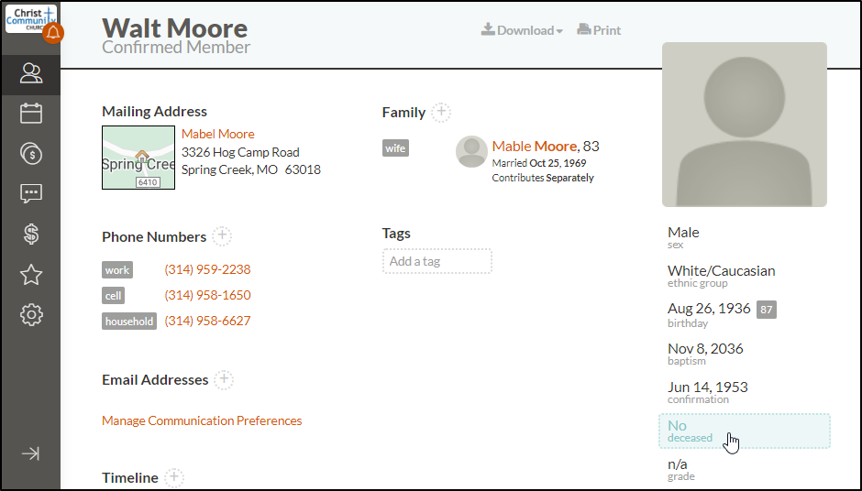Open Mable Moore's family profile link

[x=535, y=146]
